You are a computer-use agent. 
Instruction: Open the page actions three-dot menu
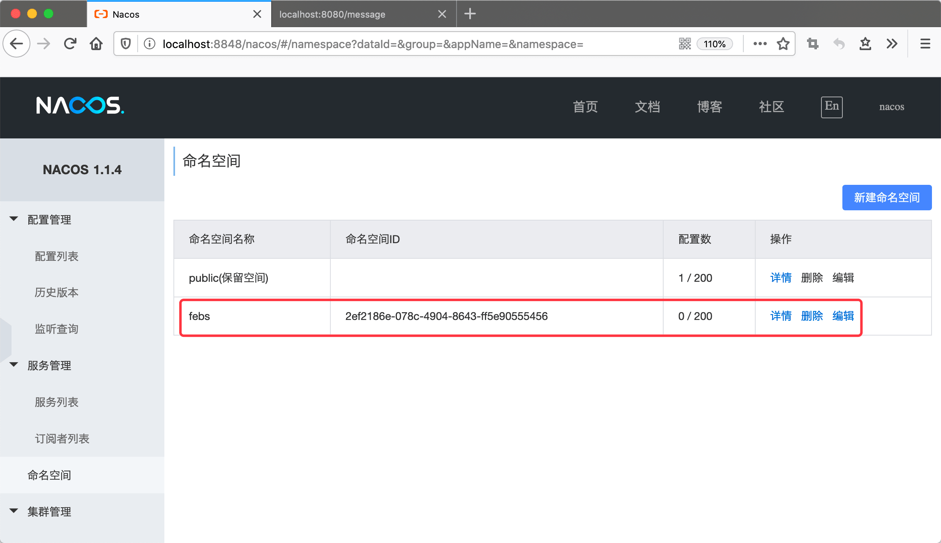click(x=760, y=44)
